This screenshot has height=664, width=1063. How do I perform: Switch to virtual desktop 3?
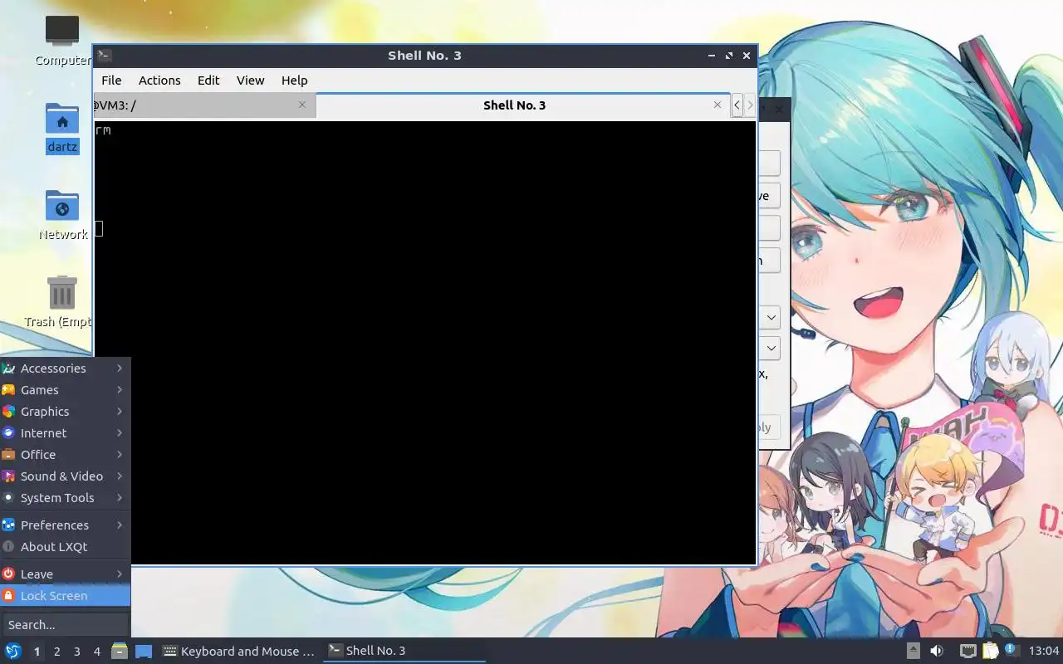tap(76, 652)
